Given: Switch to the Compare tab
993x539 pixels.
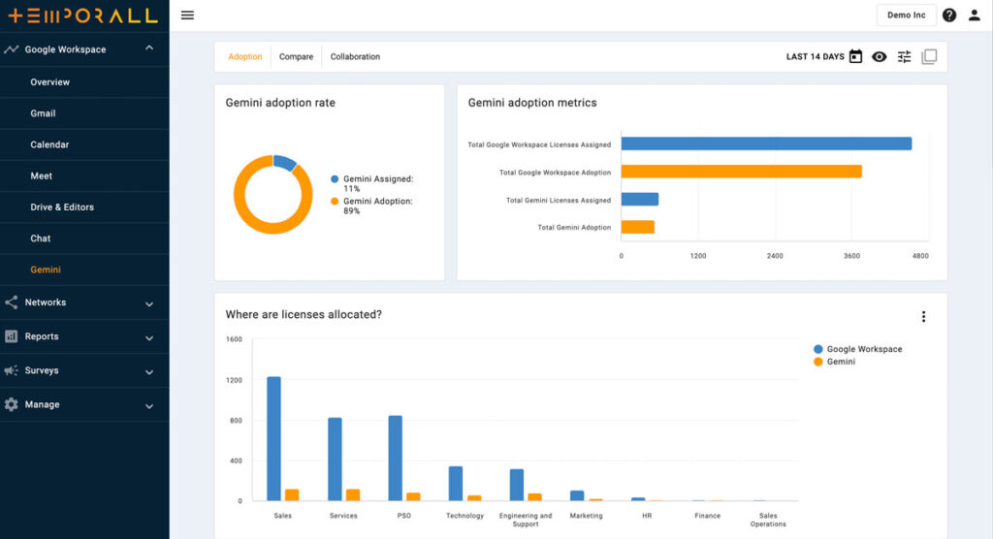Looking at the screenshot, I should pyautogui.click(x=296, y=56).
